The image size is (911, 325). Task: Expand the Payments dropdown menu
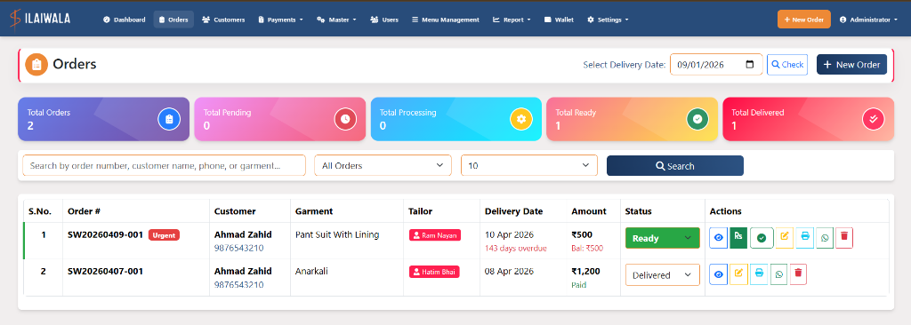coord(280,20)
